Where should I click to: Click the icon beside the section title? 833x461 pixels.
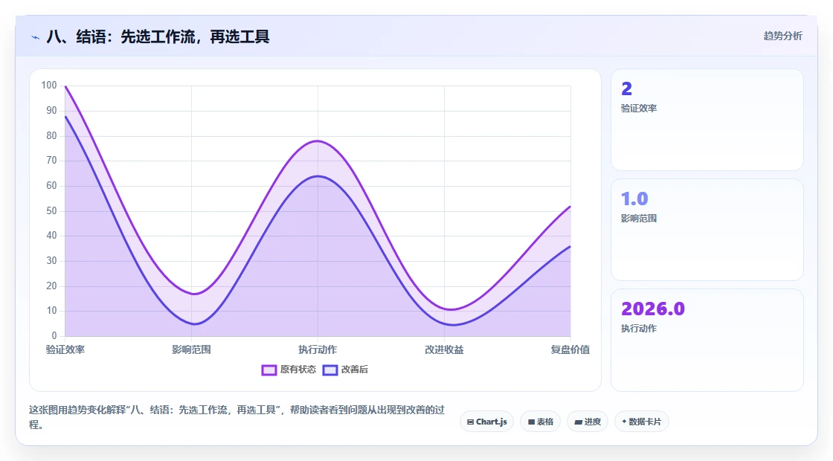point(36,37)
